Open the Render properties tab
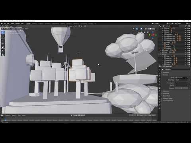The width and height of the screenshot is (191, 143). pyautogui.click(x=160, y=73)
